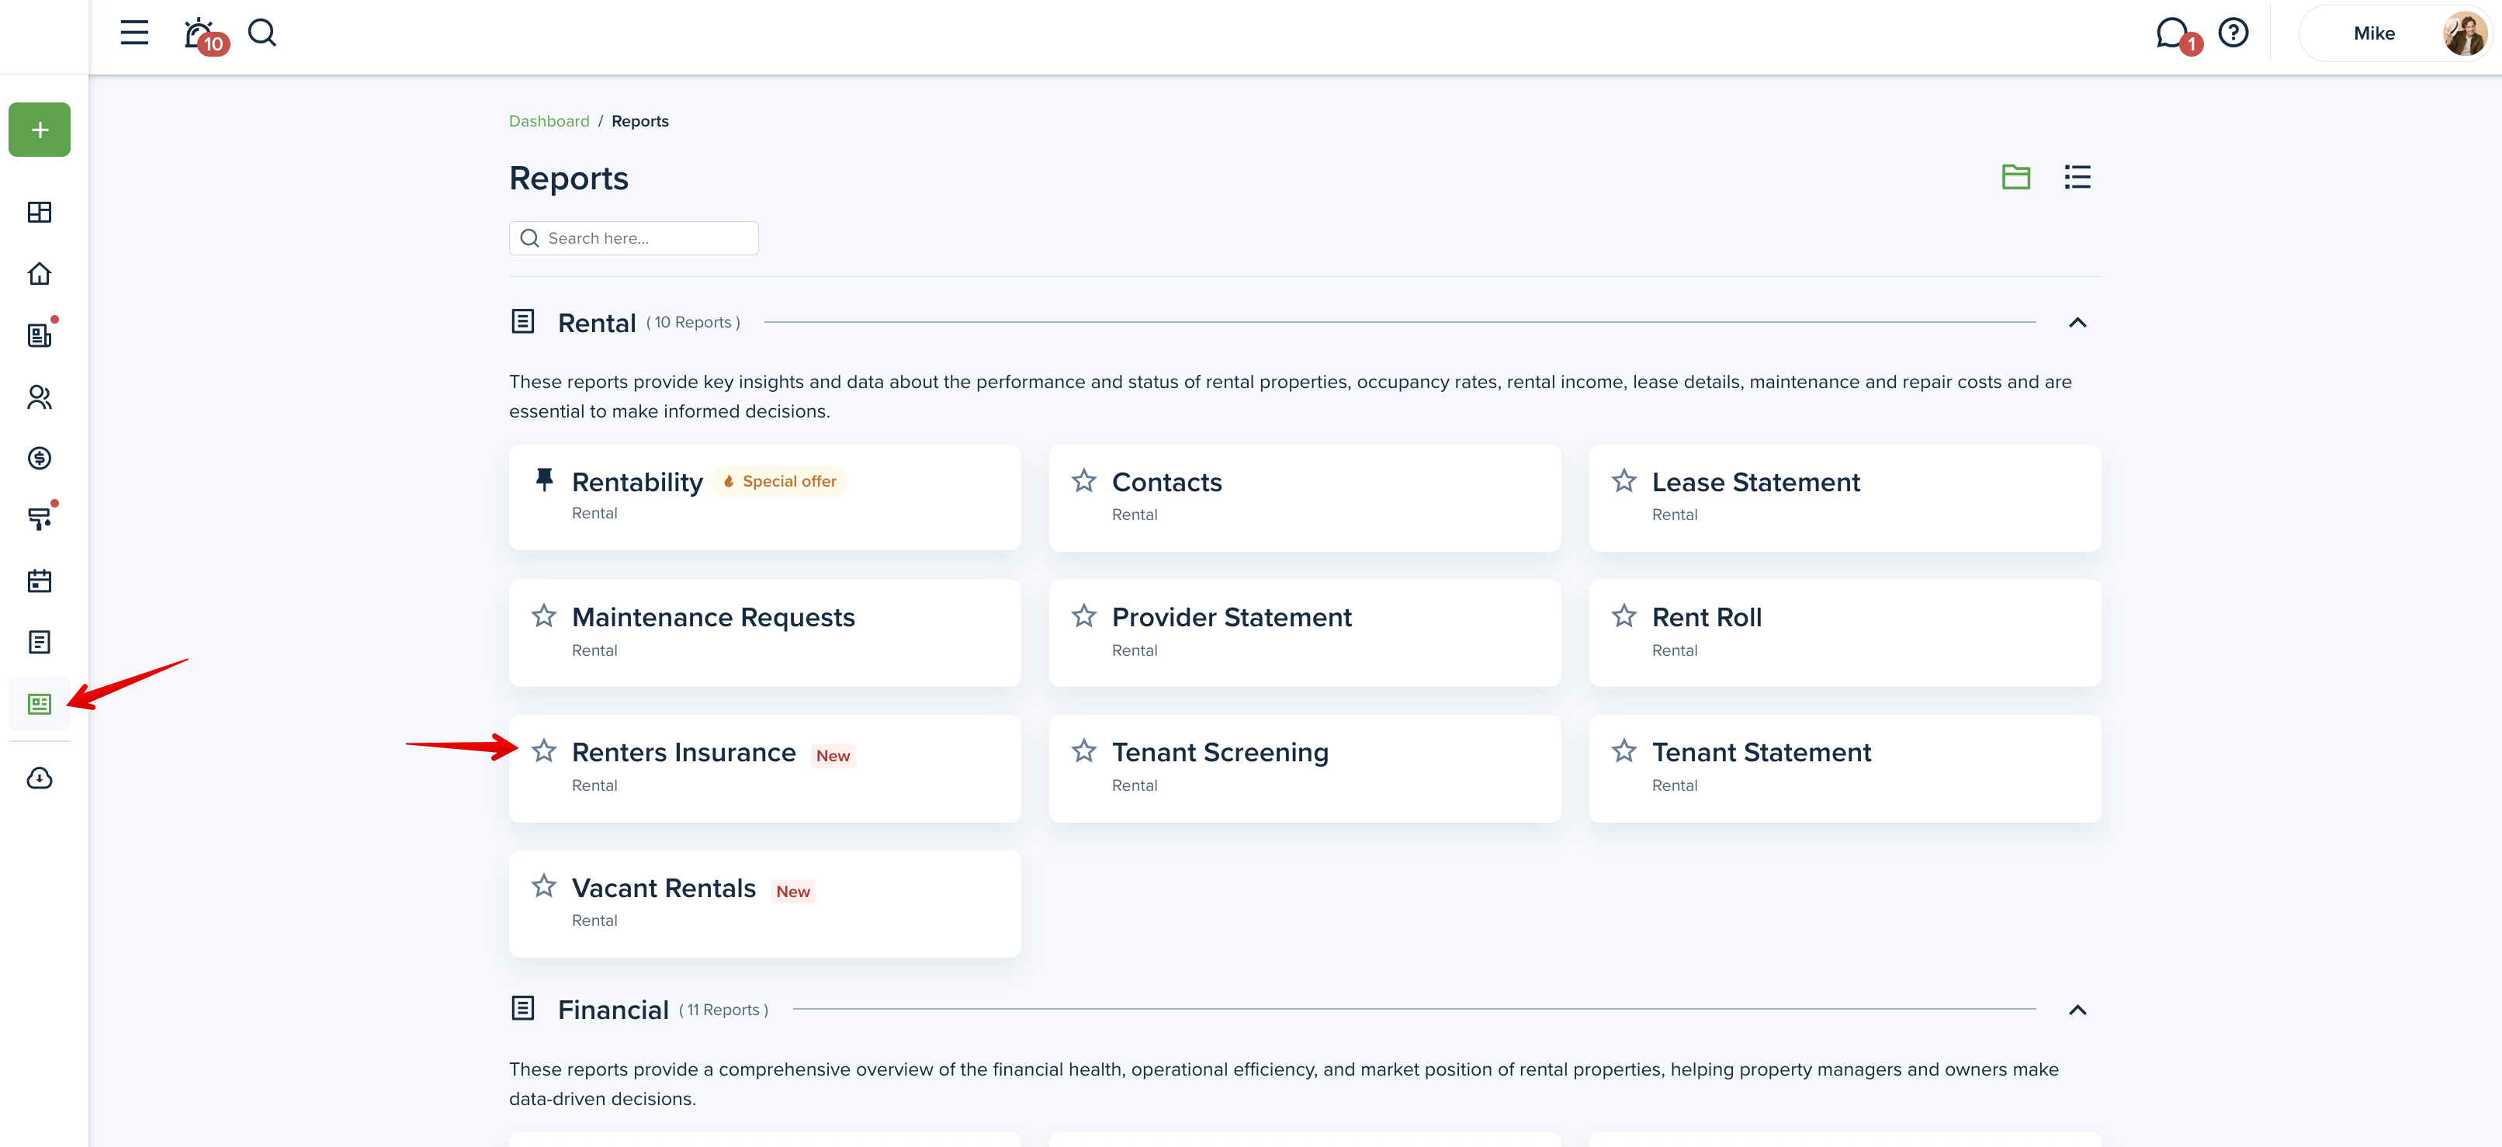Click the New badge on Vacant Rentals
Screen dimensions: 2502x1147
click(792, 892)
